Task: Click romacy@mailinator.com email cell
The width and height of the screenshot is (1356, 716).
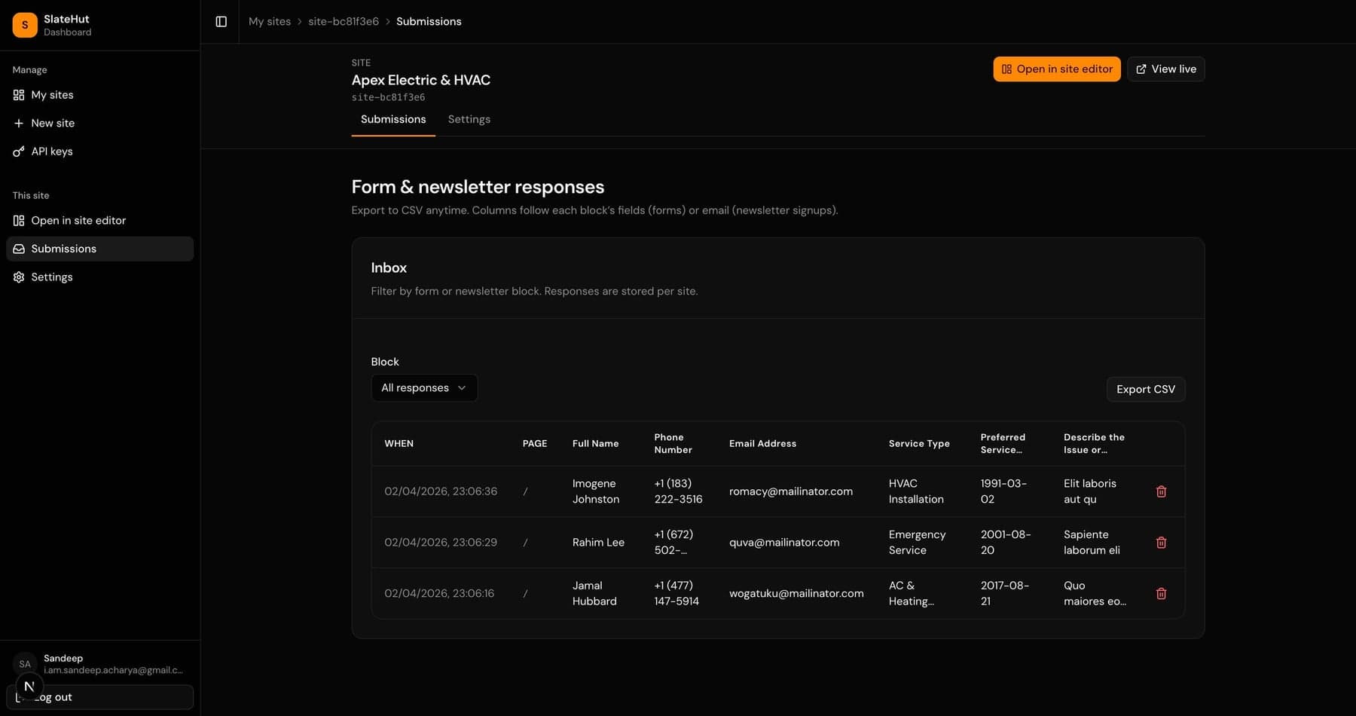Action: click(x=791, y=491)
